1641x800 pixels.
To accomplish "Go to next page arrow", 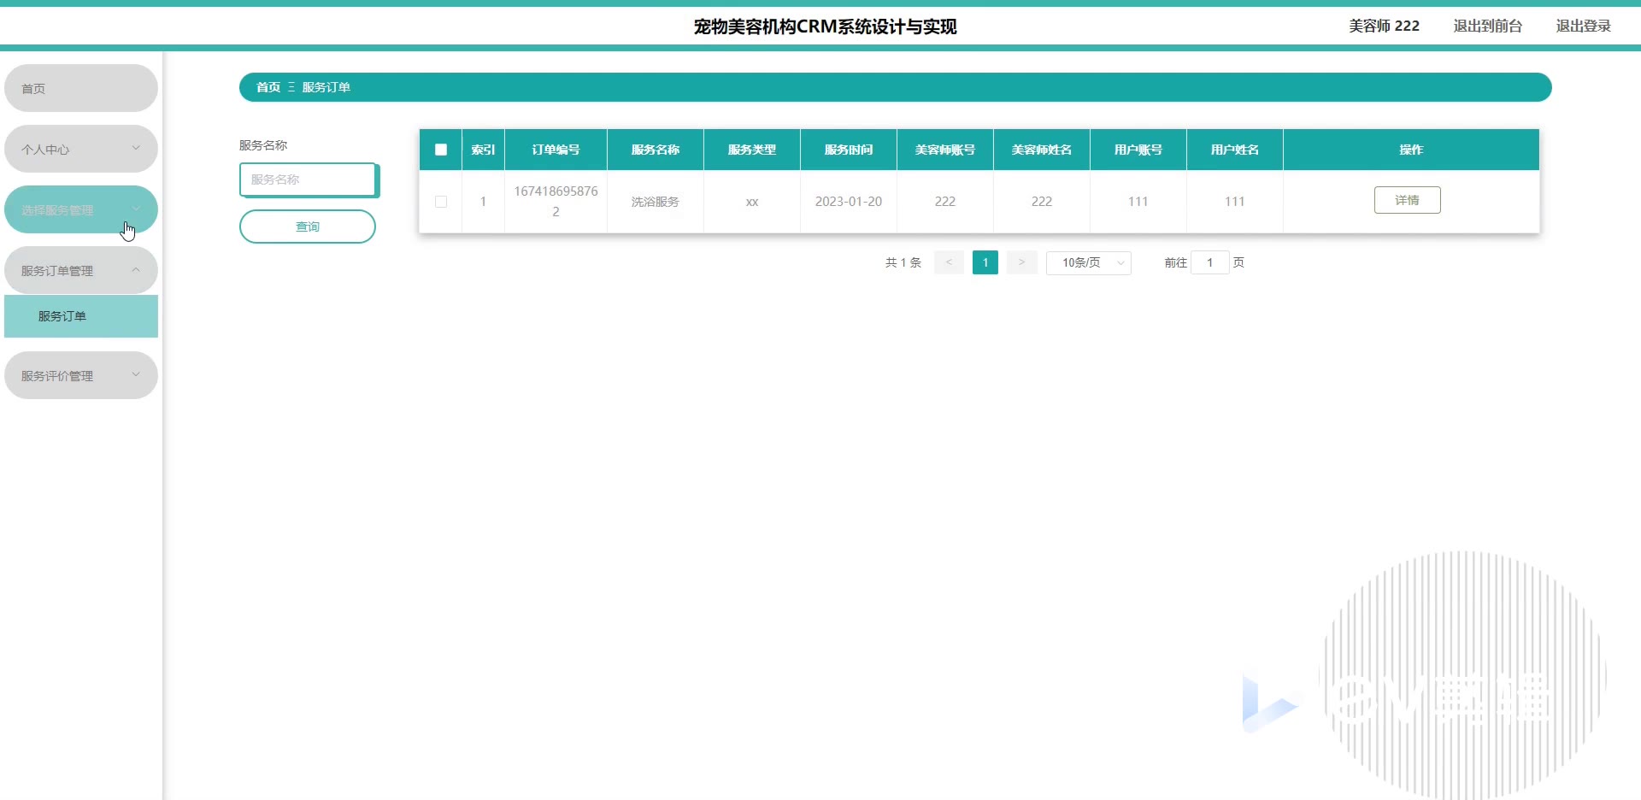I will (1021, 262).
